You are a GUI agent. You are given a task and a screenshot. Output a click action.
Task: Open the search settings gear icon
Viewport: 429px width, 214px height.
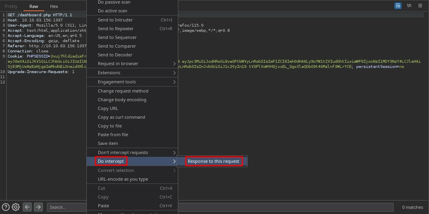point(16,207)
